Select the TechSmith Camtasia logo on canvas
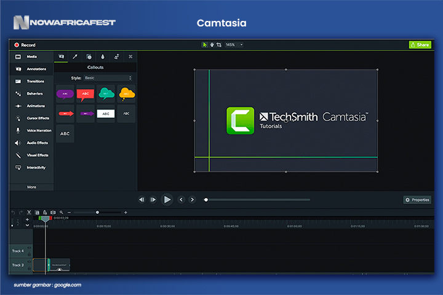443x295 pixels. coord(297,120)
